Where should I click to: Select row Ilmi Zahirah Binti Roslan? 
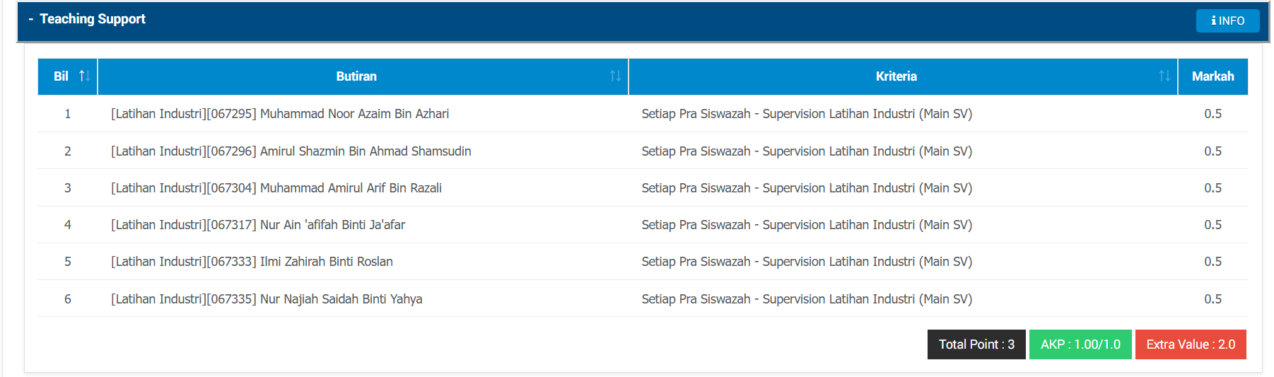[x=643, y=262]
